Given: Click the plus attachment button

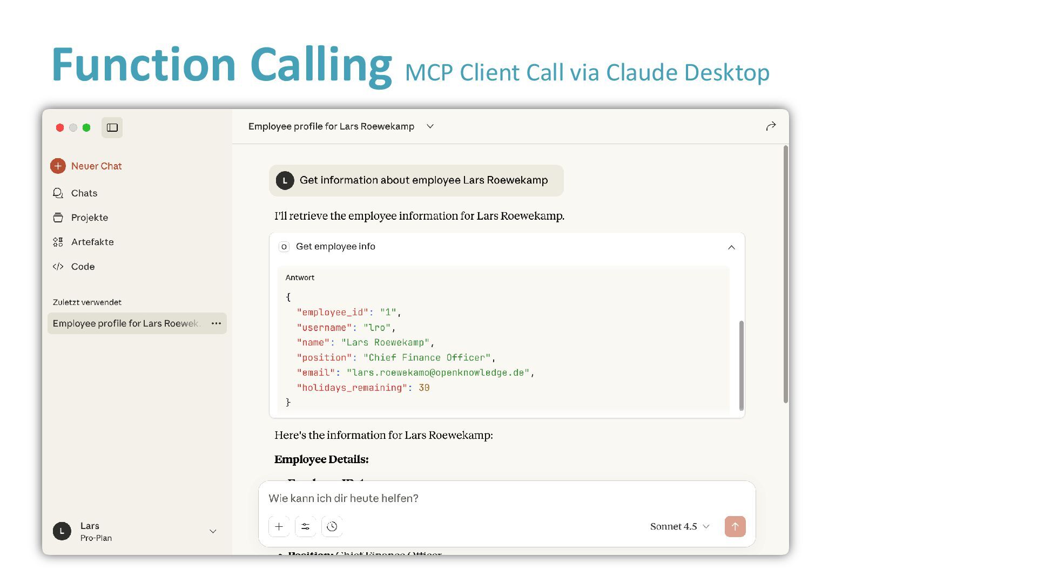Looking at the screenshot, I should (x=279, y=526).
